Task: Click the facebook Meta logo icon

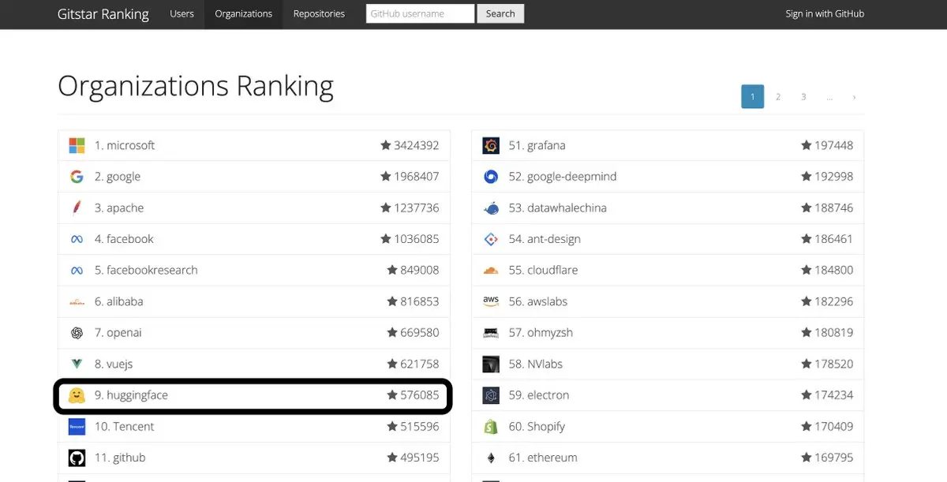Action: tap(77, 239)
